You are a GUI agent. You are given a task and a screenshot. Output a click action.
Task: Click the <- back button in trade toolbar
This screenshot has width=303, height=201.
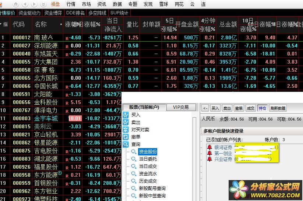pos(205,108)
